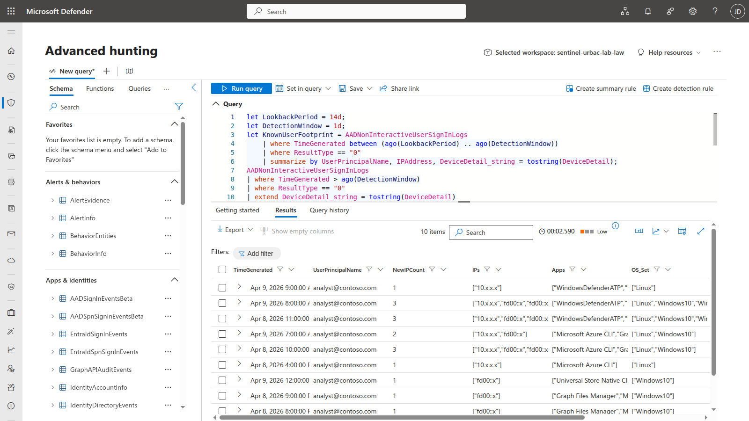The image size is (749, 421).
Task: Expand the AlertEvidence schema entry
Action: click(52, 200)
